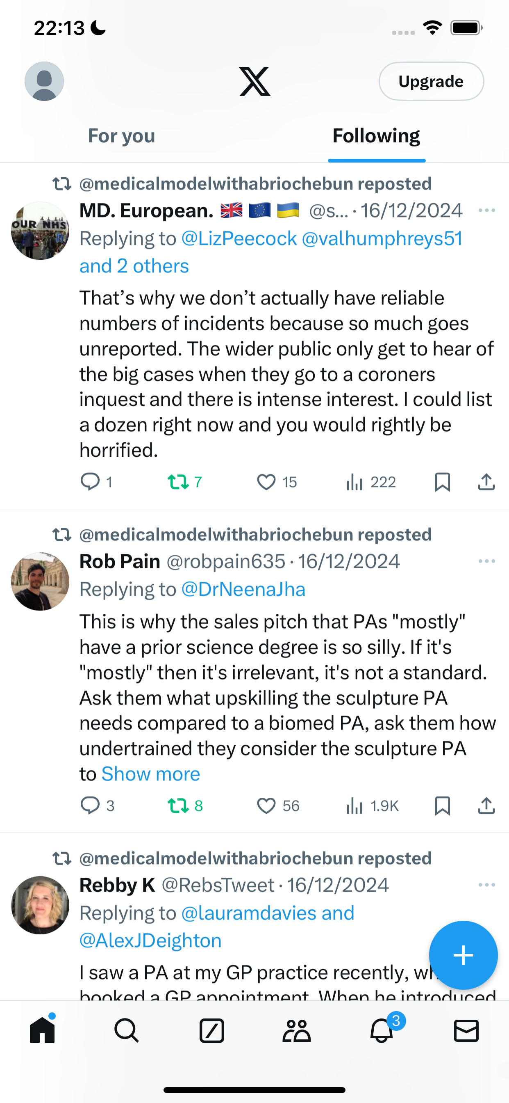Select the Following tab
Screen dimensions: 509x1103
tap(376, 136)
